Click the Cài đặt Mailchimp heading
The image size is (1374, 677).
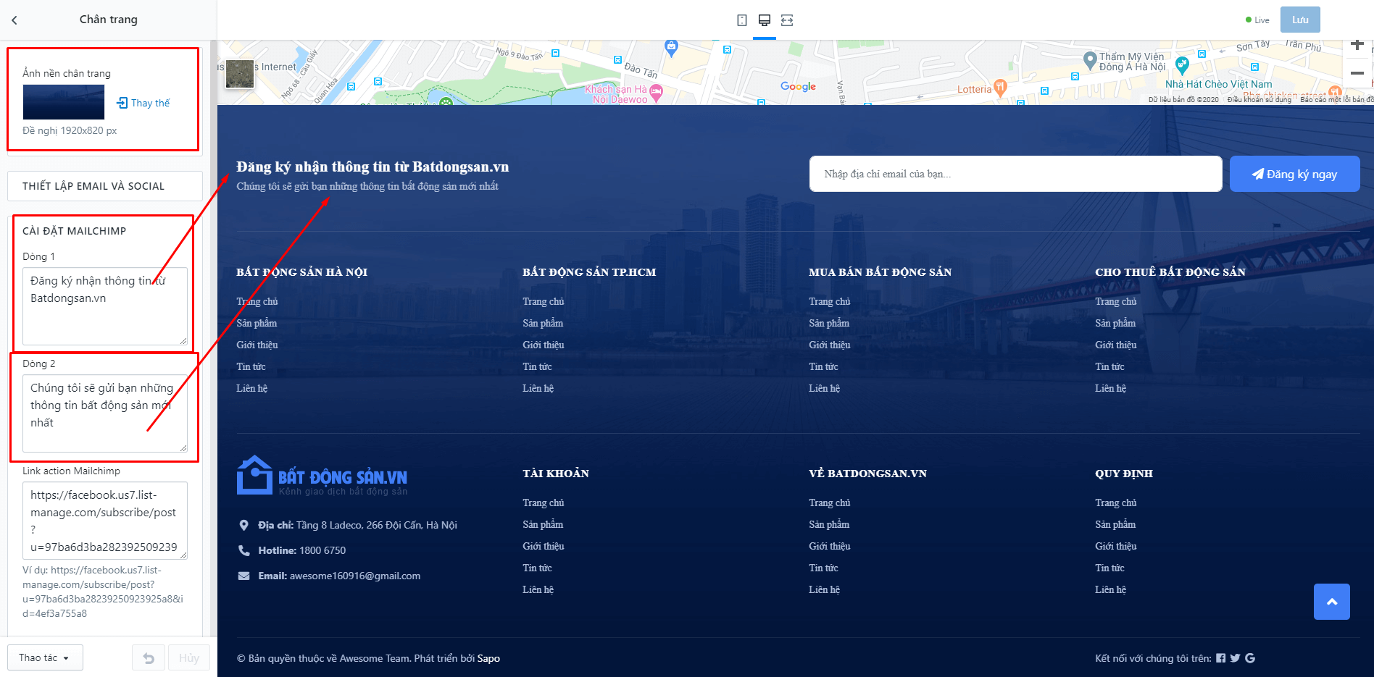75,231
